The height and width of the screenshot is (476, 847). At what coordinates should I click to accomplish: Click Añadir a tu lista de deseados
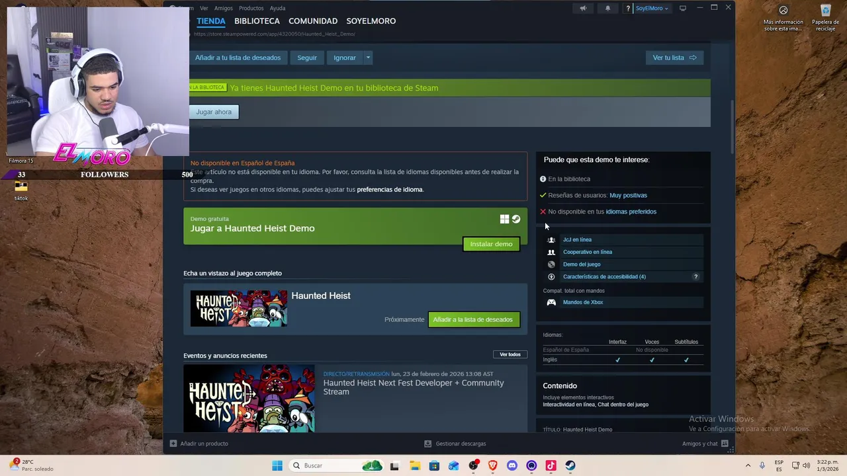[238, 58]
